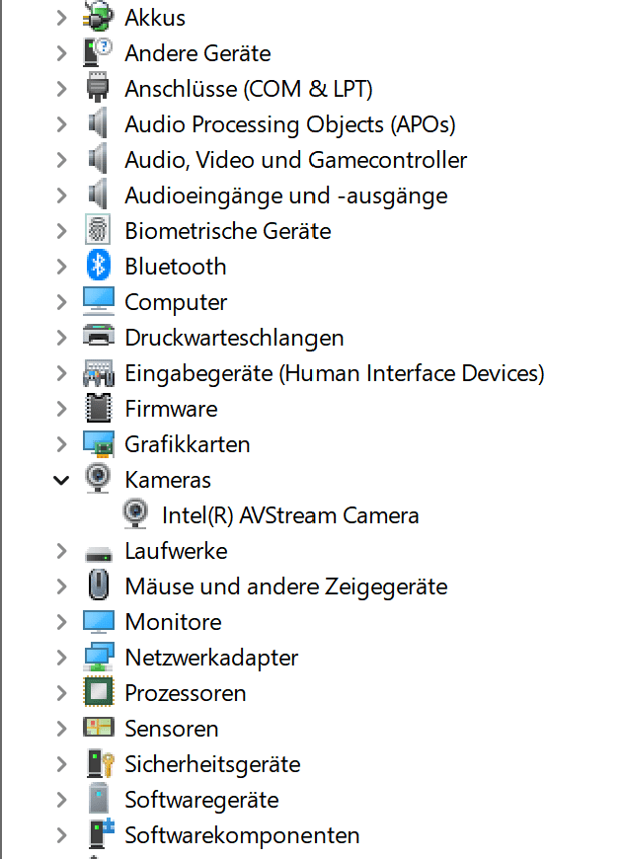Select the Anschlüsse (COM & LPT) entry

(x=249, y=89)
